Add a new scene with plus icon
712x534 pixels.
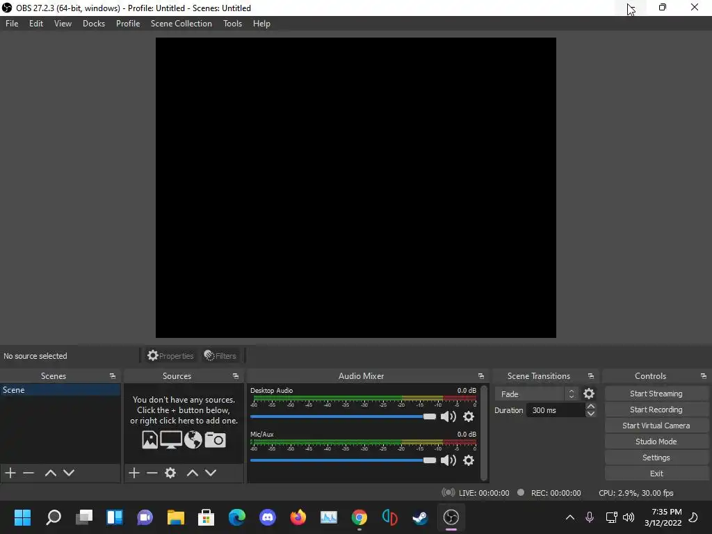(10, 473)
